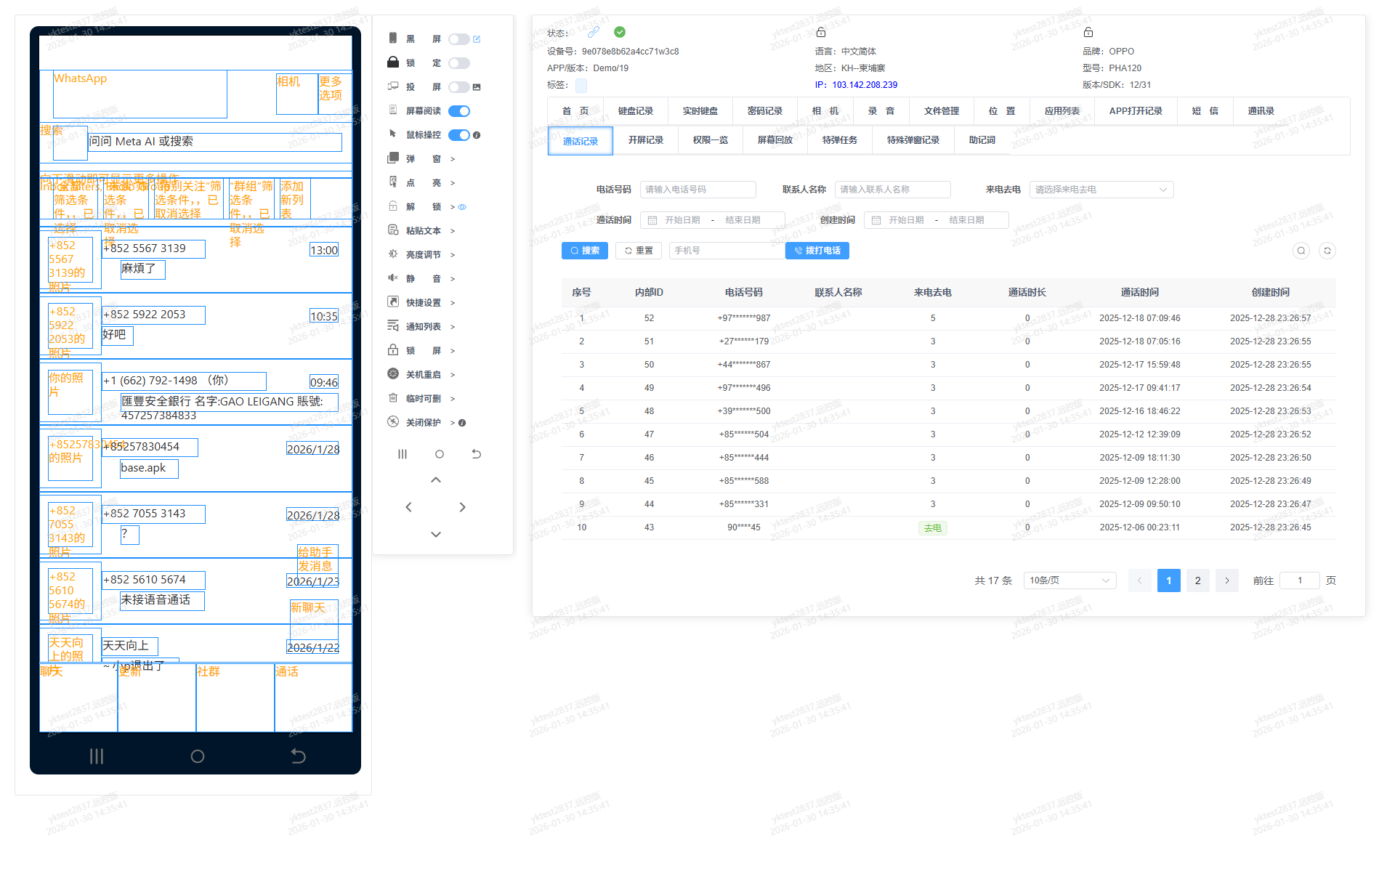
Task: Expand the 点亮 option
Action: (453, 183)
